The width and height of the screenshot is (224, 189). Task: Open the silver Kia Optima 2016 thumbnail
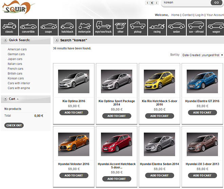click(74, 81)
